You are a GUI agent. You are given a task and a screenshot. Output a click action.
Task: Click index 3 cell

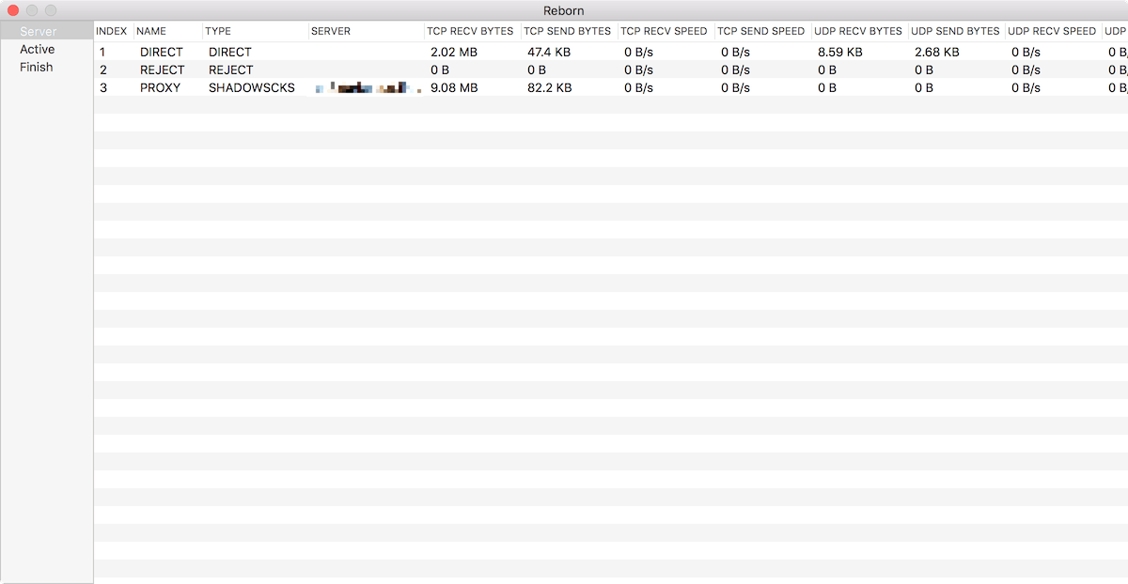pos(103,87)
